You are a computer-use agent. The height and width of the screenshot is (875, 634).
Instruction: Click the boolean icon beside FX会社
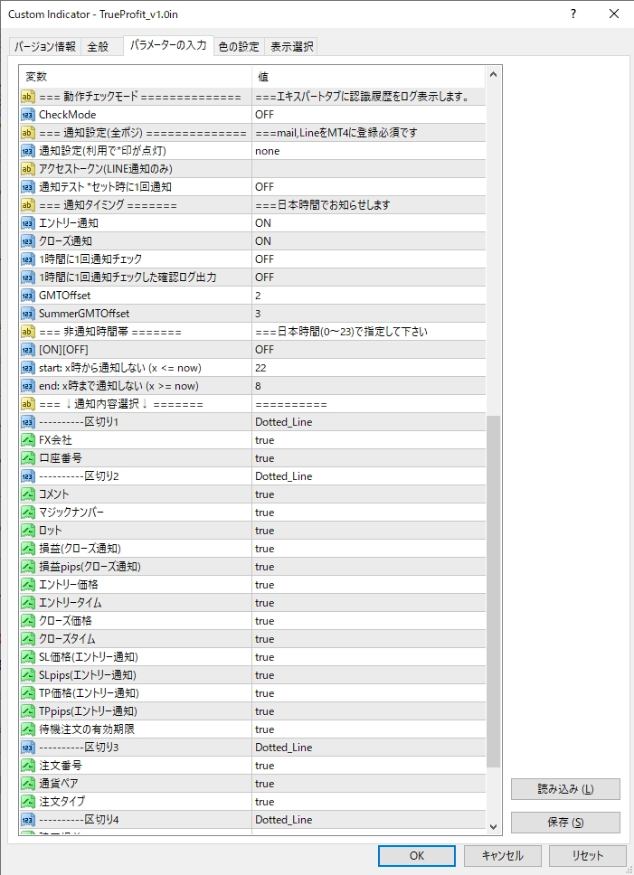click(x=28, y=440)
